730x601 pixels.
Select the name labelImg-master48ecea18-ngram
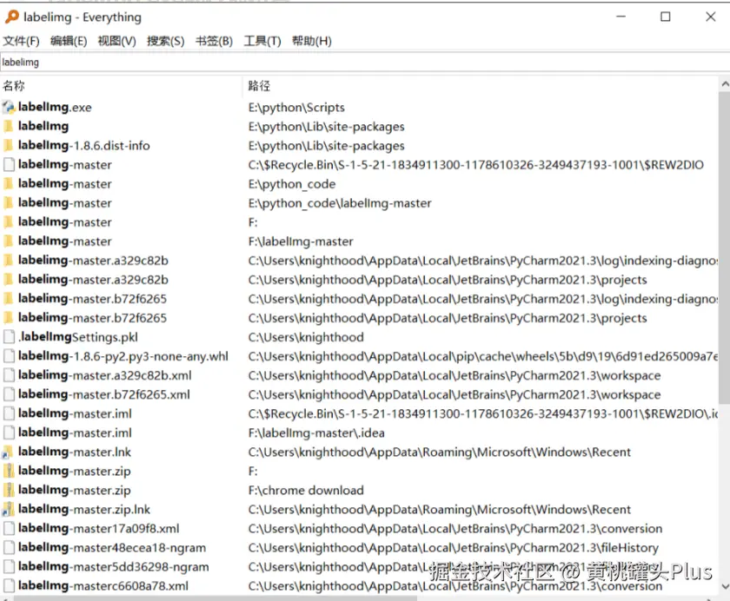[x=112, y=547]
